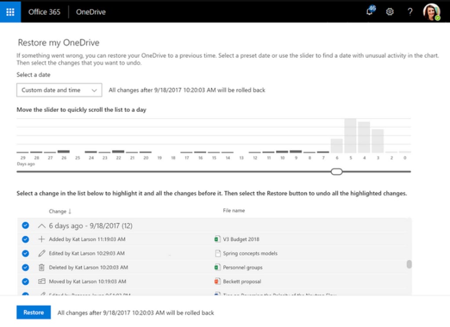Open the Office 365 app launcher grid

10,12
